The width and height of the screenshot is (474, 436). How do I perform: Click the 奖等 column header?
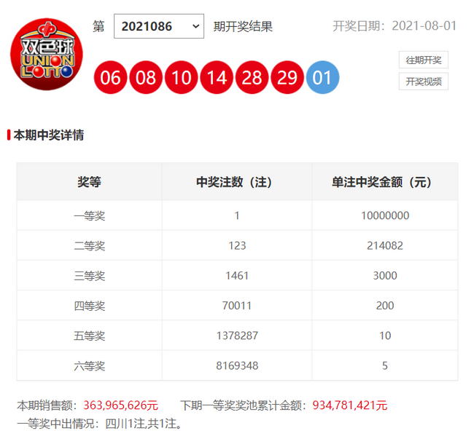click(90, 182)
